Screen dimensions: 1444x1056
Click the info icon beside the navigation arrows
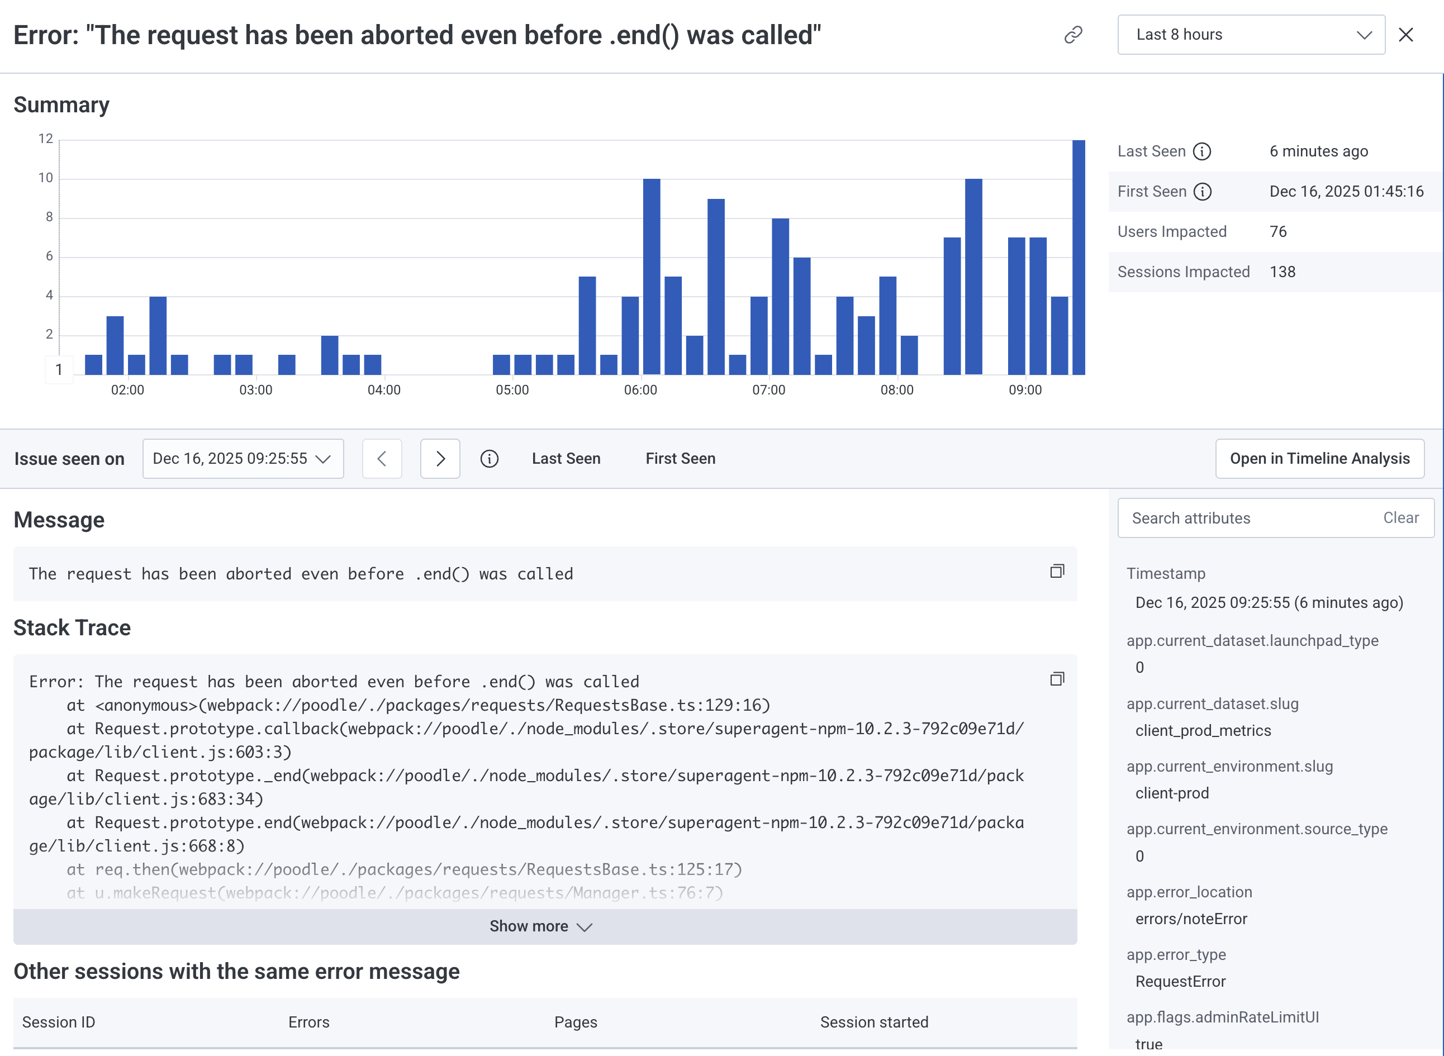pyautogui.click(x=489, y=458)
